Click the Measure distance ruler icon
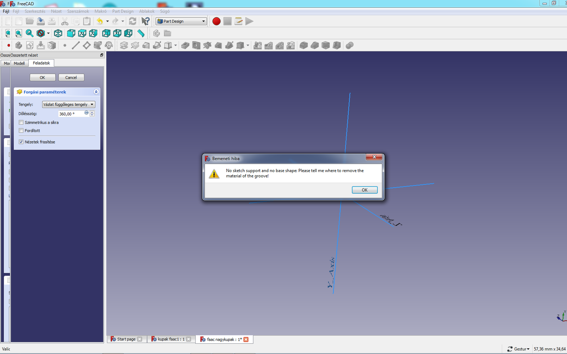 (x=141, y=33)
